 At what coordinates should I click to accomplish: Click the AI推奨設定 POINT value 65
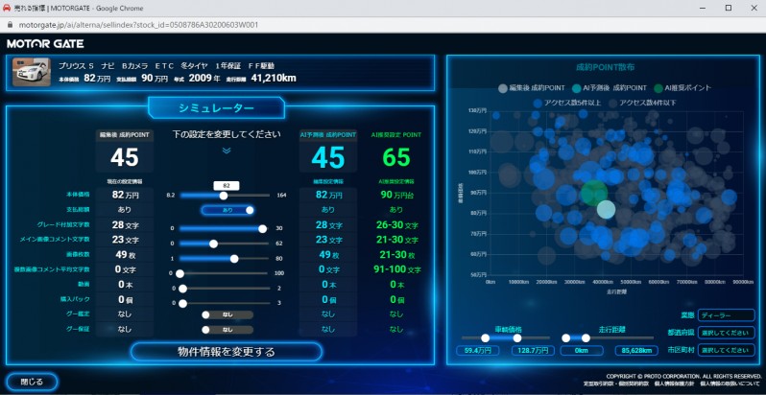(x=396, y=157)
